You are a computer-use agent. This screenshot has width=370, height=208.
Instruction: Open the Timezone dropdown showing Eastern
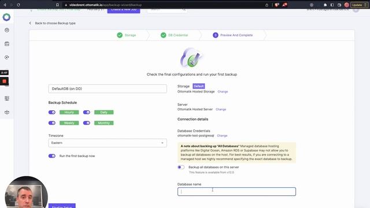click(108, 143)
